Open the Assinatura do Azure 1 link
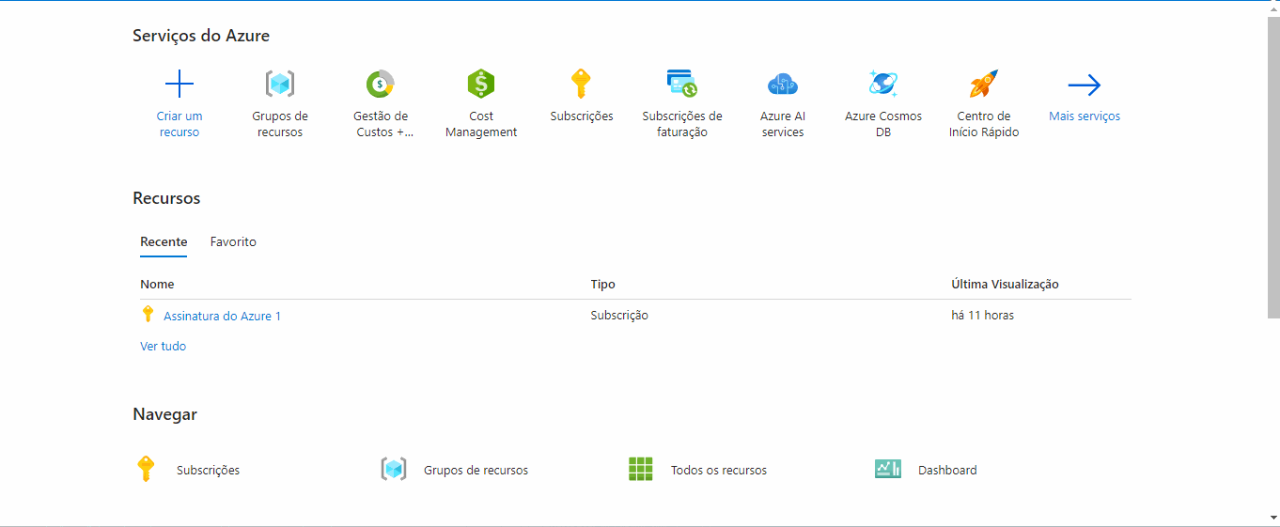Viewport: 1280px width, 527px height. 222,317
